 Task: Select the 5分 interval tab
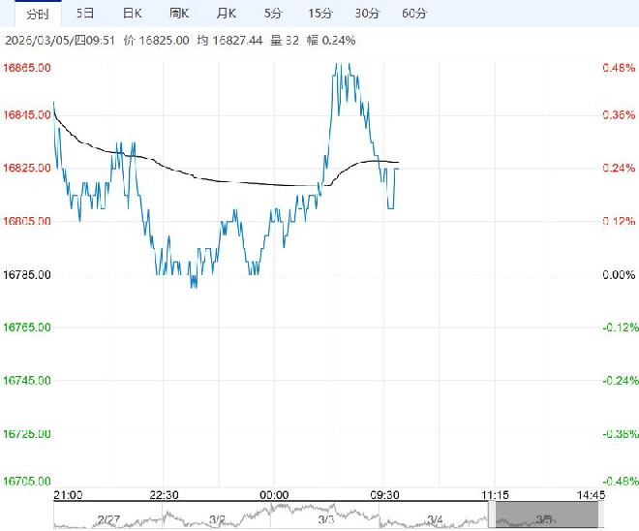(x=273, y=14)
